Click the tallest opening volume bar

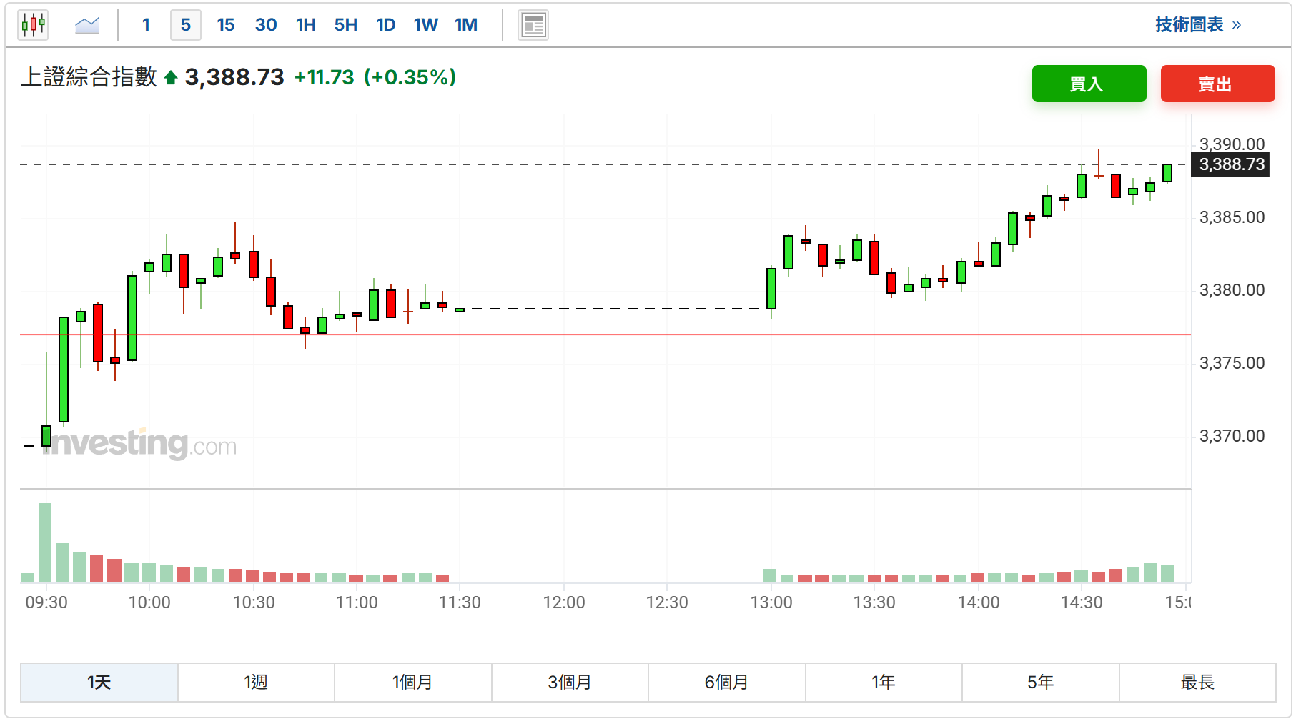45,543
